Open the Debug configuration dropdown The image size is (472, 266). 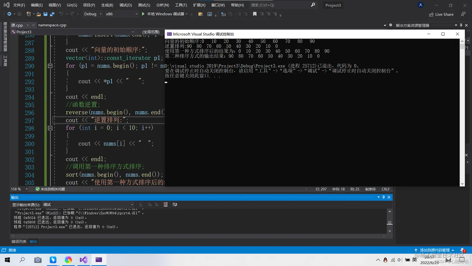(x=93, y=14)
